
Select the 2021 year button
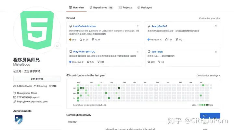pyautogui.click(x=210, y=116)
